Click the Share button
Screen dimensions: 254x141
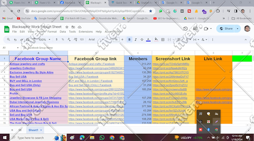click(x=226, y=29)
